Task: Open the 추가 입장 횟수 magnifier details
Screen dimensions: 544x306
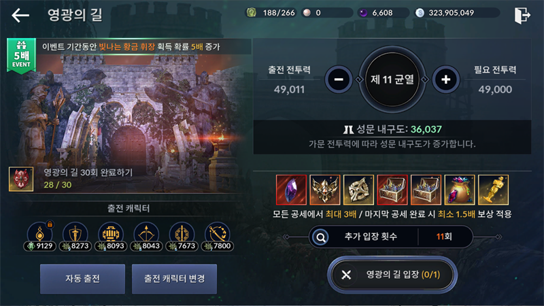Action: click(x=320, y=237)
